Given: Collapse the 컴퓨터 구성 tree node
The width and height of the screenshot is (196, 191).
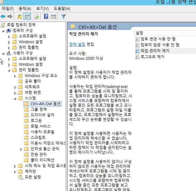Looking at the screenshot, I should coord(3,31).
